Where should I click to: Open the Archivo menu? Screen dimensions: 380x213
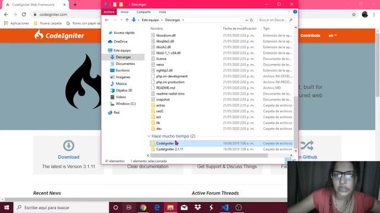pos(109,12)
